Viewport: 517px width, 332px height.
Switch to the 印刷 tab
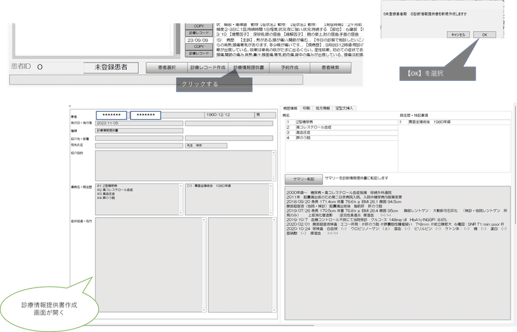[x=306, y=108]
